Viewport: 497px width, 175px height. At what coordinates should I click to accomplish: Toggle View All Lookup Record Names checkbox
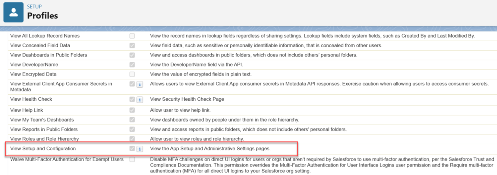[132, 36]
